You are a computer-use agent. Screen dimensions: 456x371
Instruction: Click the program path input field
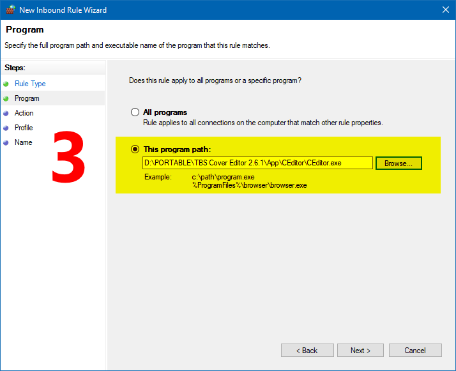click(x=257, y=163)
